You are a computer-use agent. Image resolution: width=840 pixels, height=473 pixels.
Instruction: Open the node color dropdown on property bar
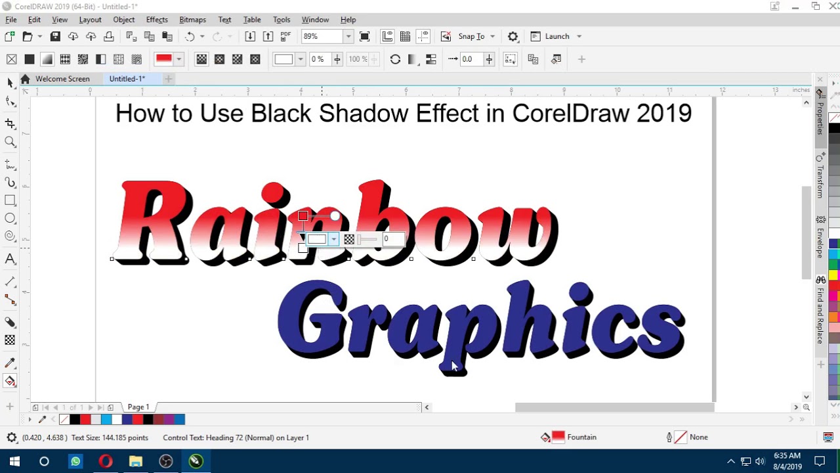(x=301, y=59)
